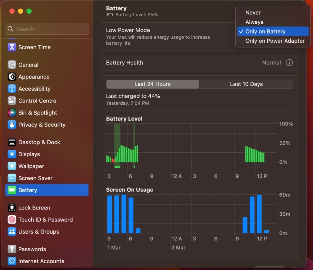Click the Siri & Spotlight icon
Screen dimensions: 313x270
point(12,113)
